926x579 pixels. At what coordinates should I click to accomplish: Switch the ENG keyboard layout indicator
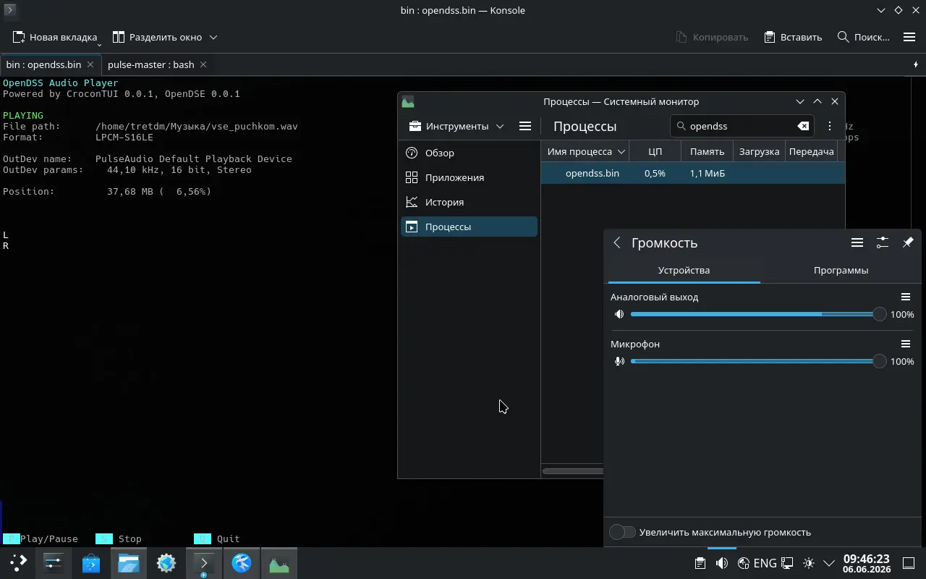765,563
